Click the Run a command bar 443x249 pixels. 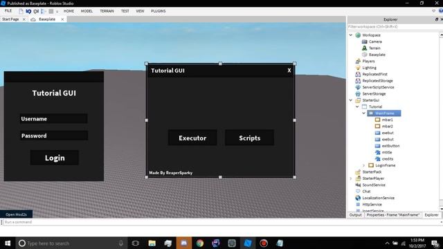[x=220, y=222]
